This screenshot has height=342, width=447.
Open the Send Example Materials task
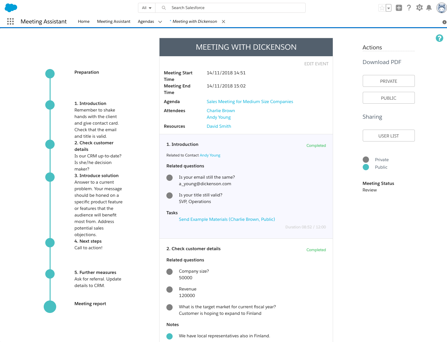click(227, 219)
